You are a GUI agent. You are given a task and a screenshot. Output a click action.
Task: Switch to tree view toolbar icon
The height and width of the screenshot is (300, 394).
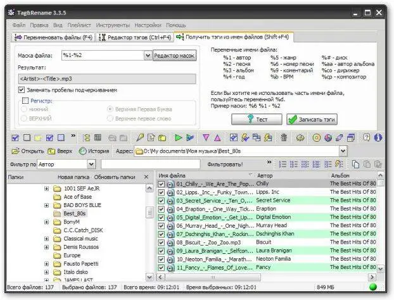[86, 137]
